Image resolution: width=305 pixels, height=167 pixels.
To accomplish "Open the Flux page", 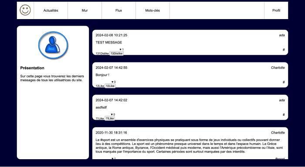I will (119, 10).
